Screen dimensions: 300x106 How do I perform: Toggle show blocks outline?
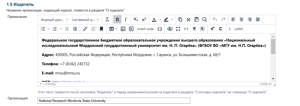click(202, 29)
